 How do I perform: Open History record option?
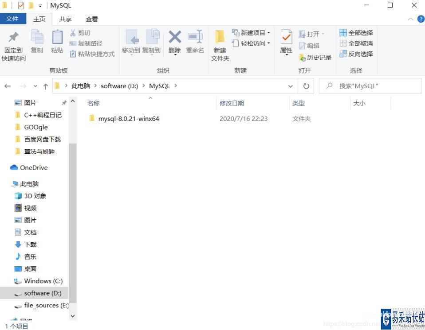coord(315,58)
